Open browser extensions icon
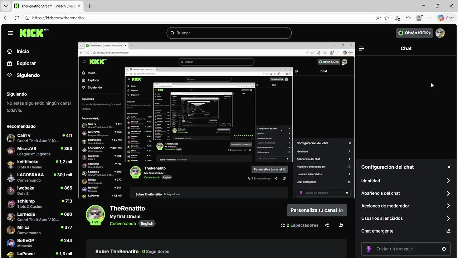 398,18
